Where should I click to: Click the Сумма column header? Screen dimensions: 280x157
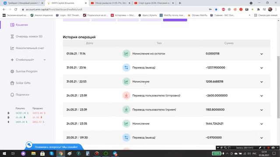click(x=229, y=43)
